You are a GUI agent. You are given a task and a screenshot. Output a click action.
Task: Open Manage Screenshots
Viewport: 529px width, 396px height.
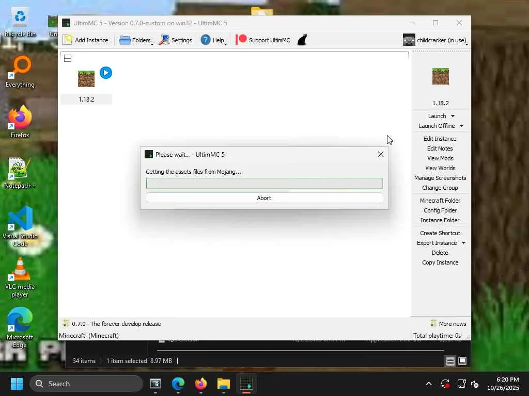coord(440,178)
